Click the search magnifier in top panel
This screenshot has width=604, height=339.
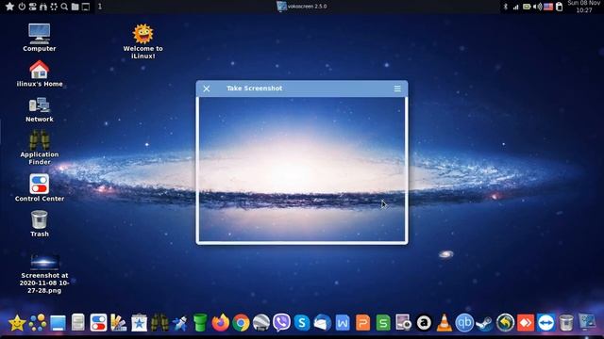[64, 7]
